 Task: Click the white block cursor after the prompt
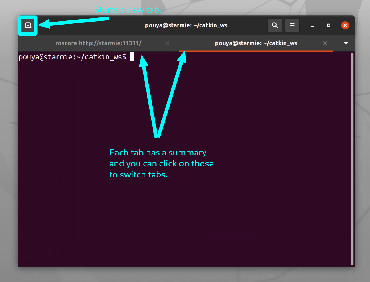point(132,57)
